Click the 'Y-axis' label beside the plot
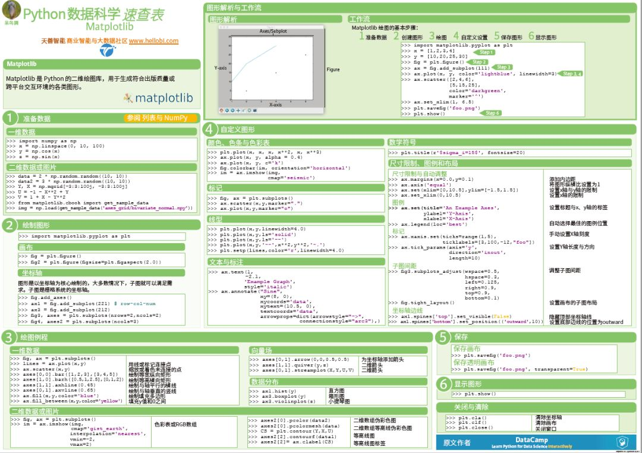This screenshot has width=642, height=453. (x=221, y=68)
